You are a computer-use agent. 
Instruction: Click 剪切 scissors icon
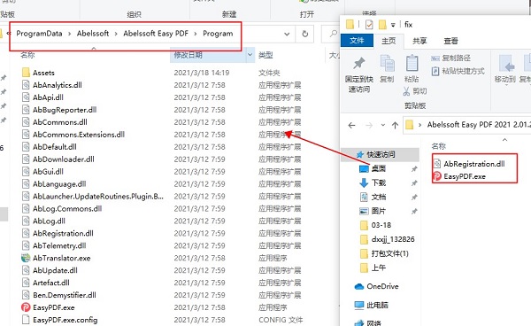(406, 91)
